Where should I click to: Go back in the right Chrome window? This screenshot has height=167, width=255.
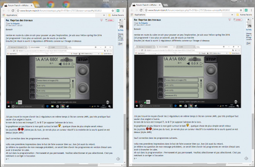(x=132, y=10)
